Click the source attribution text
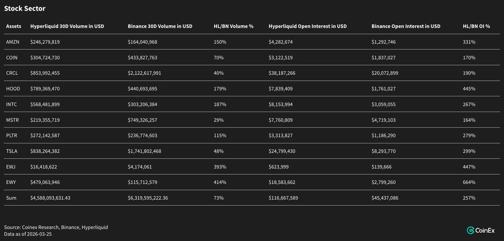This screenshot has width=504, height=241. coord(56,227)
